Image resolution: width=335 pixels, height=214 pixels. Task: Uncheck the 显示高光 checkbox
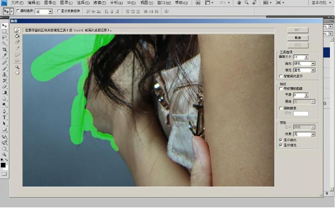(x=281, y=140)
